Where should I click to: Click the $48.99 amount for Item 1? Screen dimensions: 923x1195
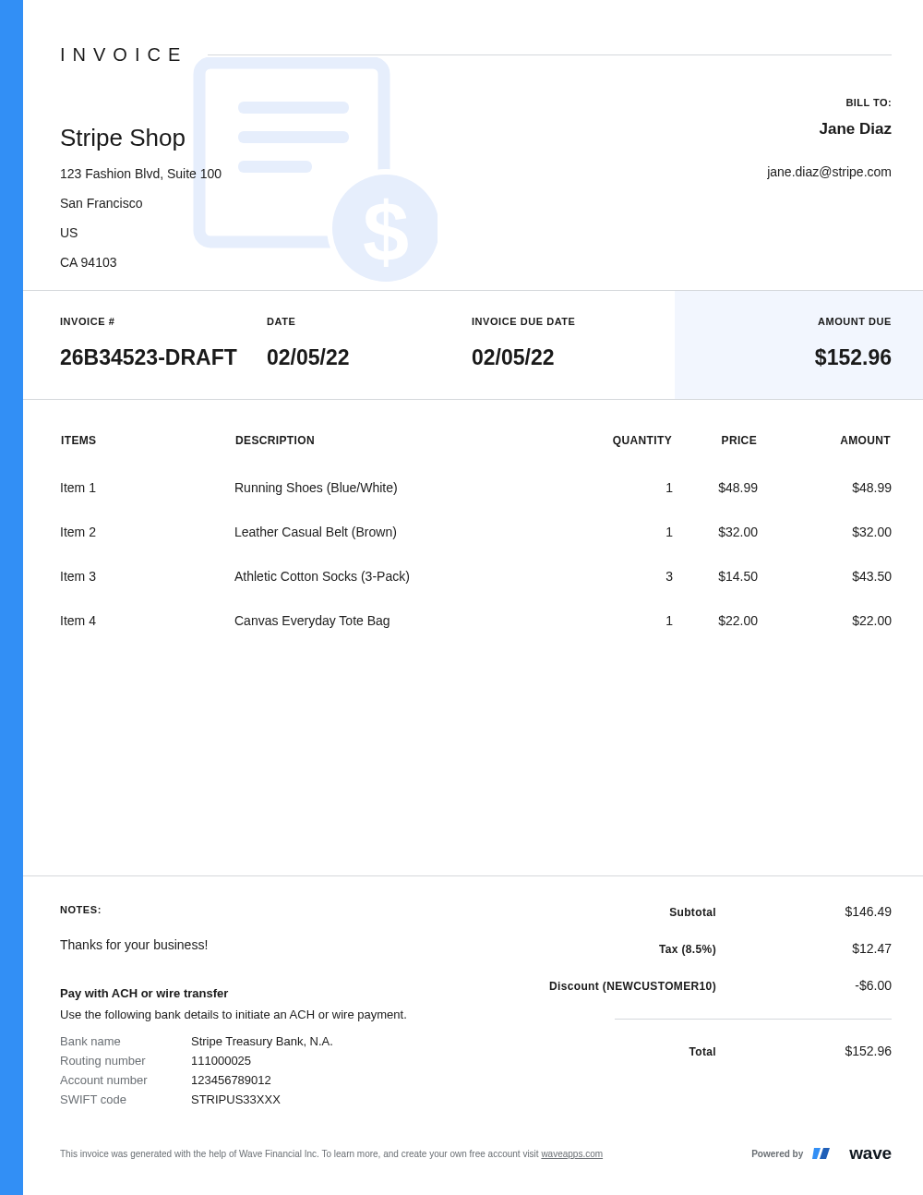pyautogui.click(x=871, y=488)
